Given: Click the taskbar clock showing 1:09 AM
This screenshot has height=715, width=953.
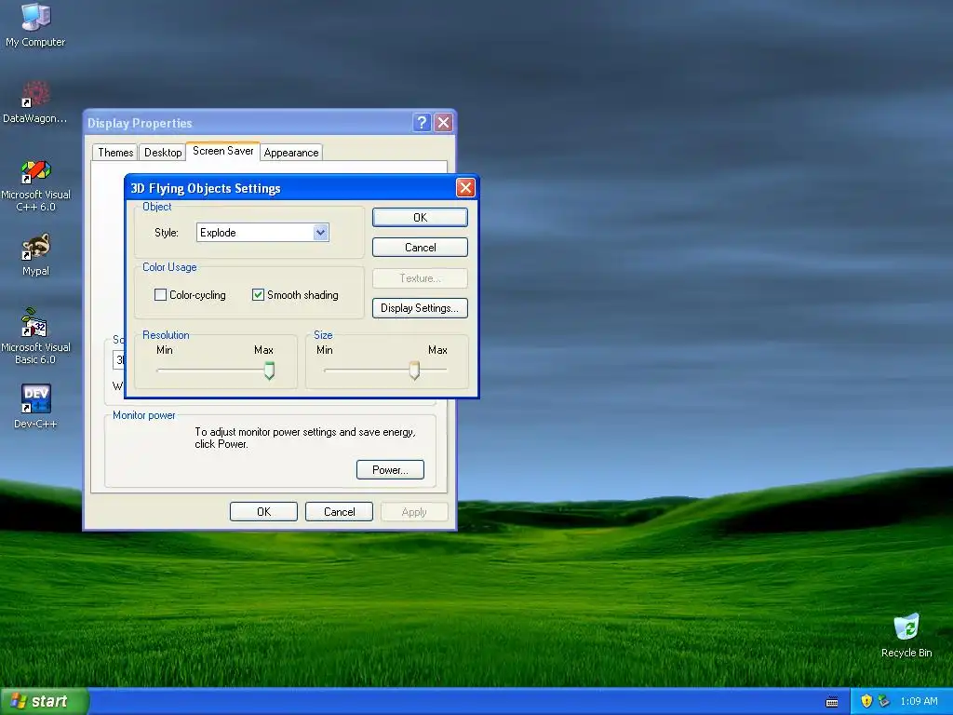Looking at the screenshot, I should pyautogui.click(x=919, y=701).
